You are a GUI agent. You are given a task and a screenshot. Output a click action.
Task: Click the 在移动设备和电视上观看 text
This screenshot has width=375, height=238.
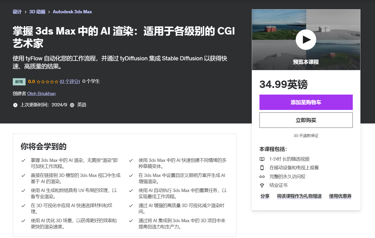pyautogui.click(x=294, y=168)
